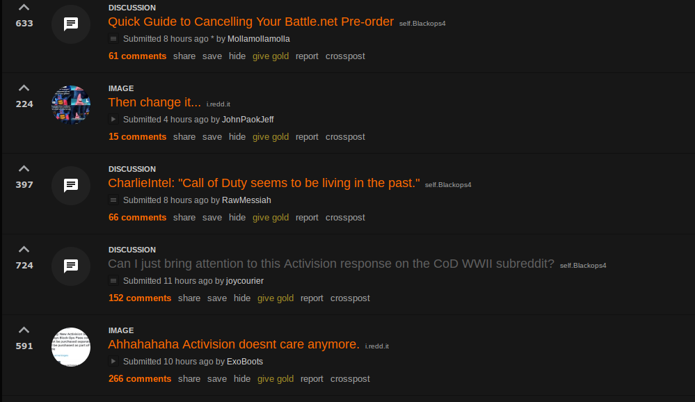Image resolution: width=695 pixels, height=402 pixels.
Task: Expand the text of the Battle.net Pre-order post
Action: coord(113,38)
